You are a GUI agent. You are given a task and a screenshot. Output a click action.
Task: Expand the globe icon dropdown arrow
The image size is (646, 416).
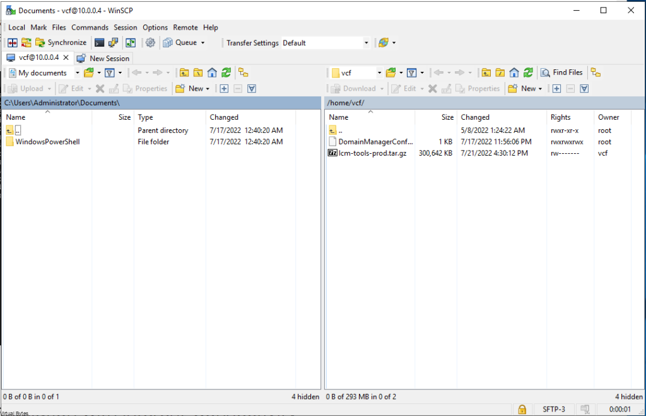(x=394, y=43)
